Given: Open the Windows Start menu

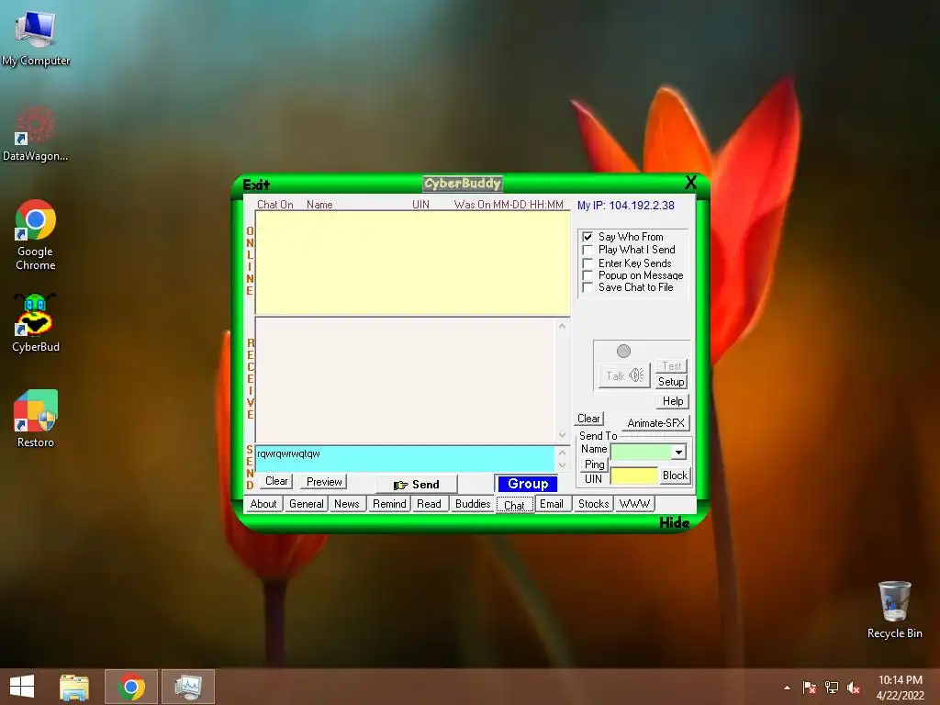Looking at the screenshot, I should (x=22, y=687).
